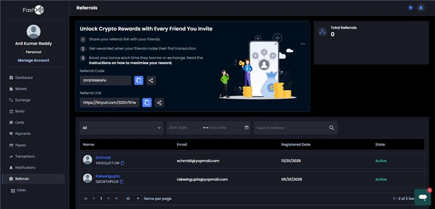435x209 pixels.
Task: Go to first page of table
Action: pos(86,199)
